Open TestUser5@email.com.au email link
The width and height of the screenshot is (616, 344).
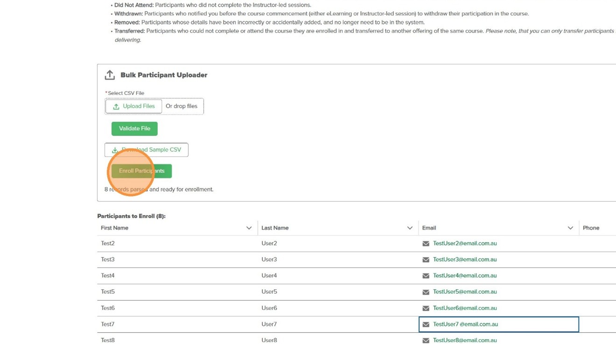click(465, 292)
